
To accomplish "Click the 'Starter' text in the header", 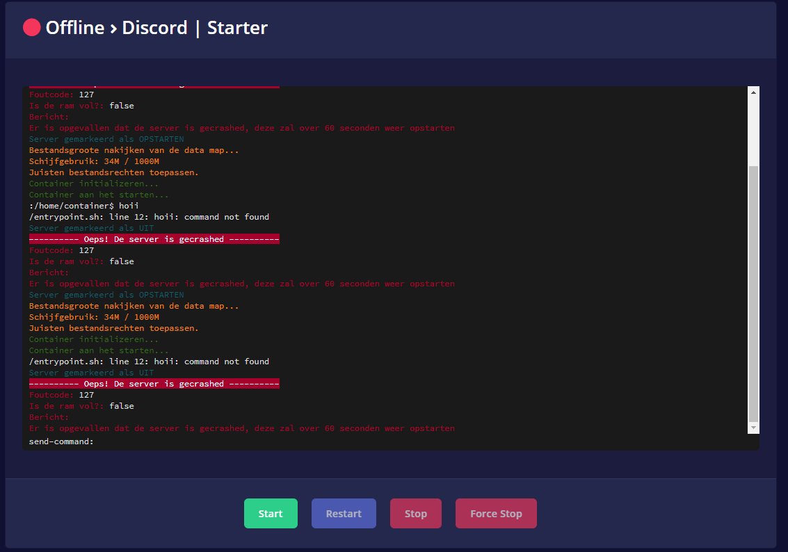I will [237, 28].
